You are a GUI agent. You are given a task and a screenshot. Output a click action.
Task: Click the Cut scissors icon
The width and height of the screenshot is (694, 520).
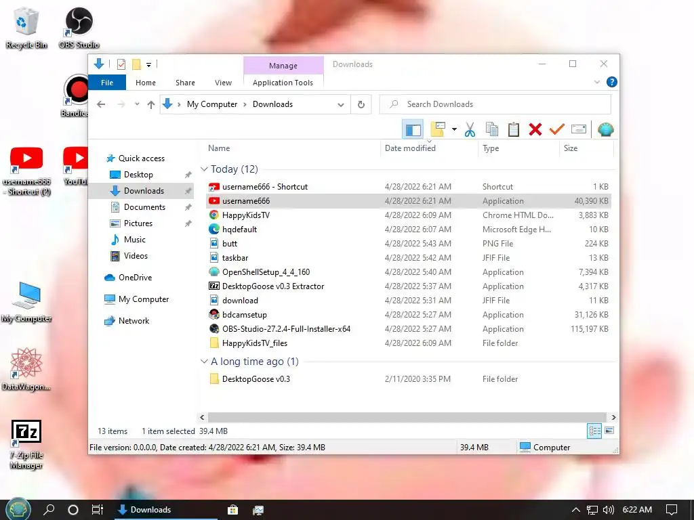pyautogui.click(x=470, y=129)
